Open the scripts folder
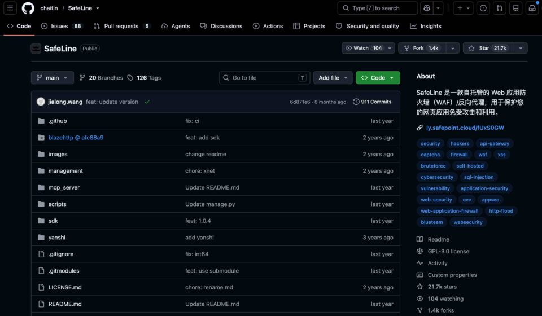This screenshot has height=316, width=542. click(58, 204)
